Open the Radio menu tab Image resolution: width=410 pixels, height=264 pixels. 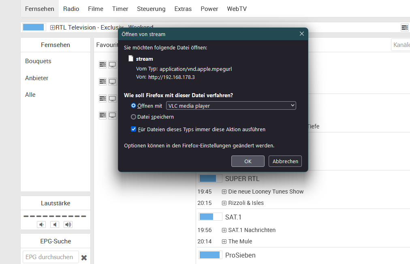(x=71, y=9)
